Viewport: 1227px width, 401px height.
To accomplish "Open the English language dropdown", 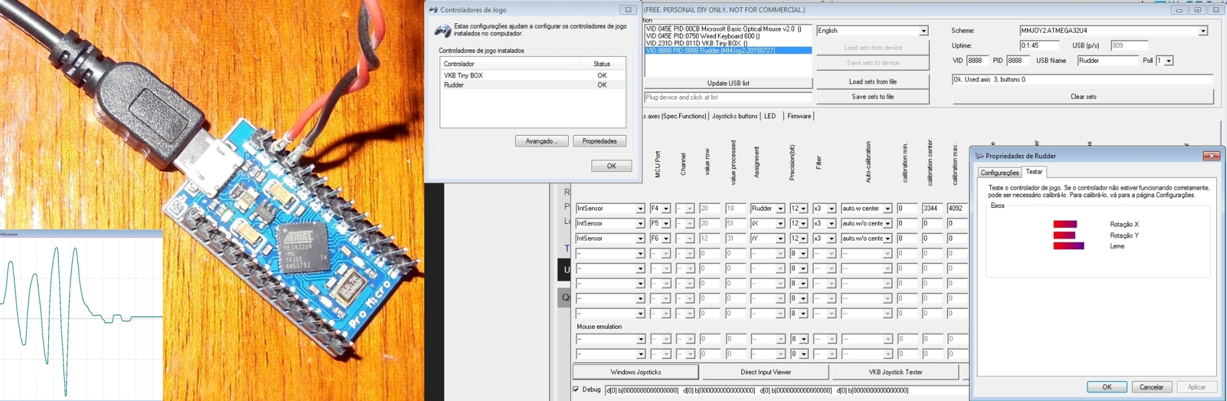I will 923,31.
